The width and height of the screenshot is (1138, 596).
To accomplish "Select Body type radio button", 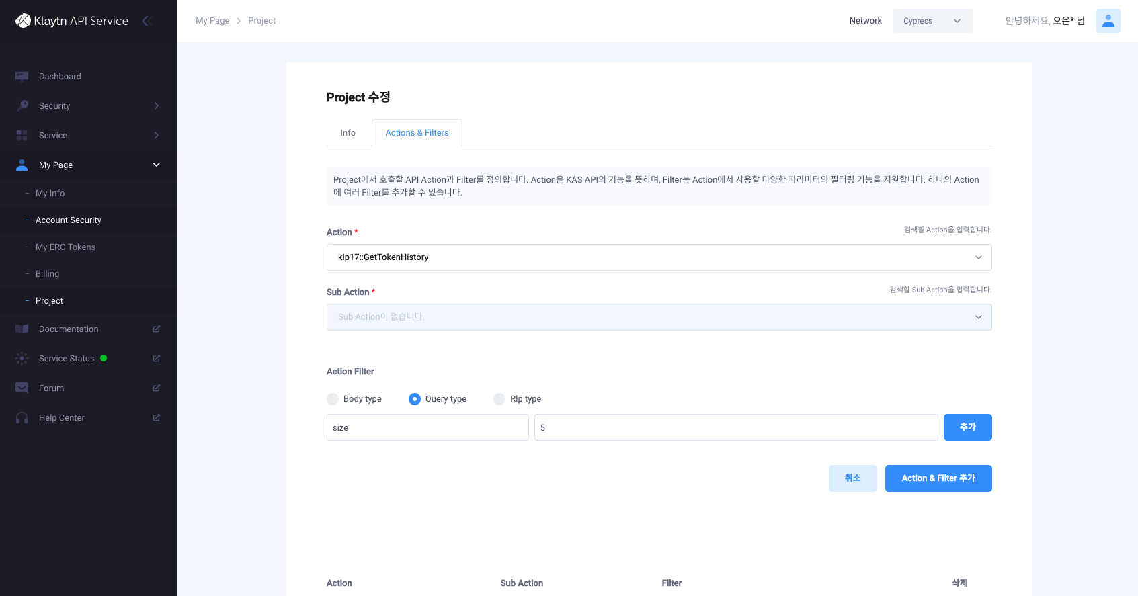I will 333,399.
